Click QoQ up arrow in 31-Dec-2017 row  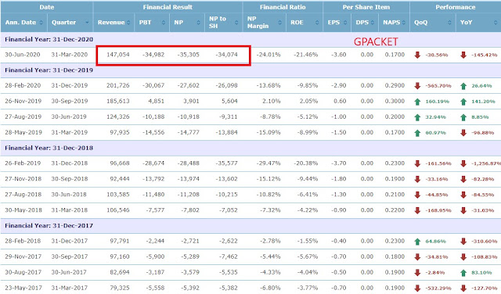(417, 242)
